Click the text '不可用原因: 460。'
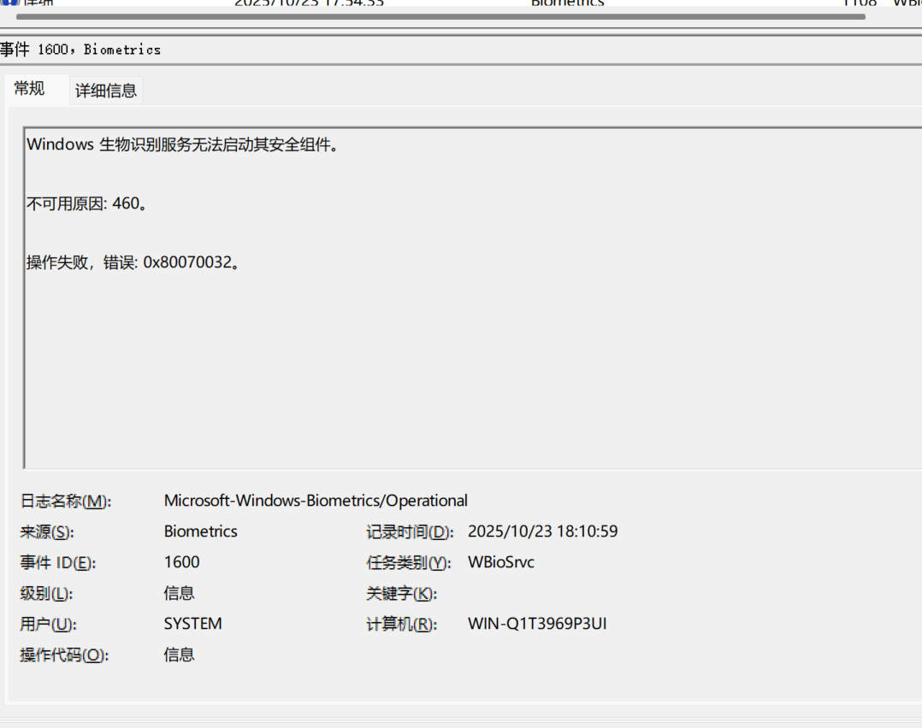 pos(86,204)
